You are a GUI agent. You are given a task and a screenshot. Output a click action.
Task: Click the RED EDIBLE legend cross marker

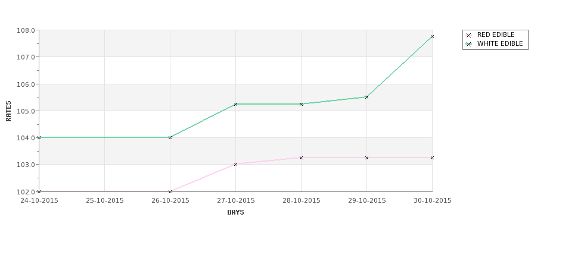coord(469,35)
